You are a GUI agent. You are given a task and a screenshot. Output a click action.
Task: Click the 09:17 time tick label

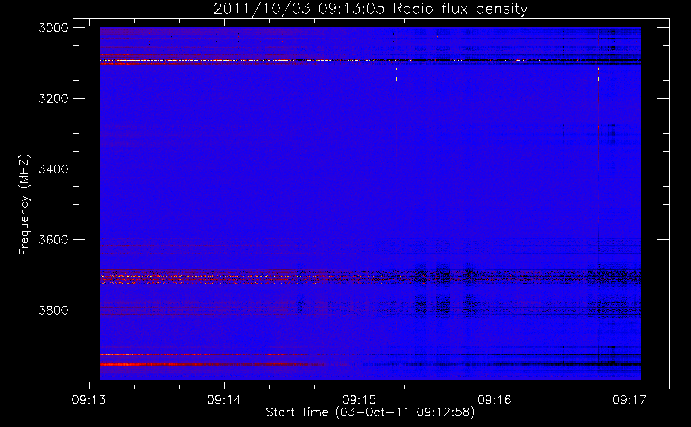click(630, 400)
